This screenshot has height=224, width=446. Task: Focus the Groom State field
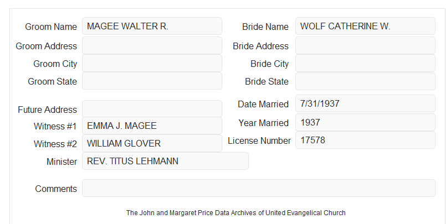click(152, 81)
